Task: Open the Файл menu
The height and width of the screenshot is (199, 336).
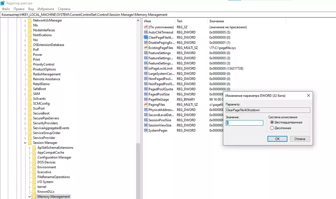Action: pos(6,9)
